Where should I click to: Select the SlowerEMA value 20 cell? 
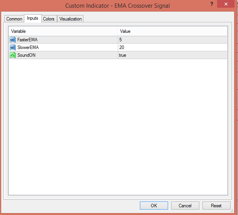pyautogui.click(x=172, y=47)
